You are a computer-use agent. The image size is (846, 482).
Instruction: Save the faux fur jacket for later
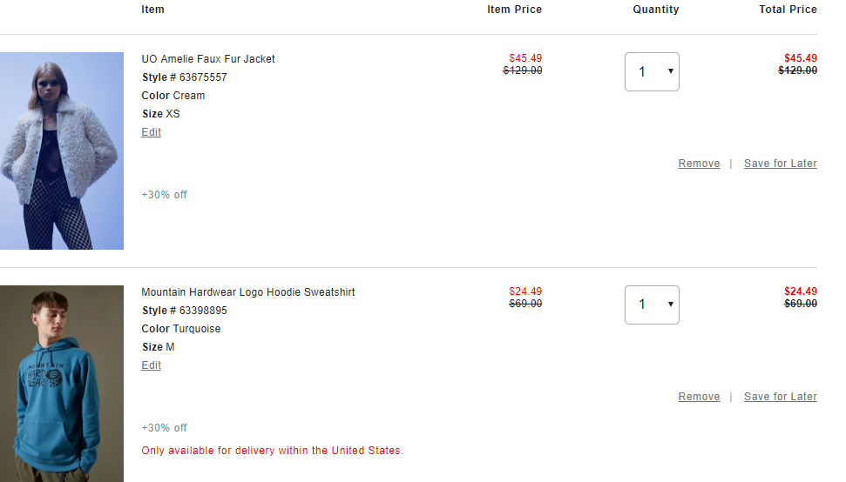click(x=780, y=164)
